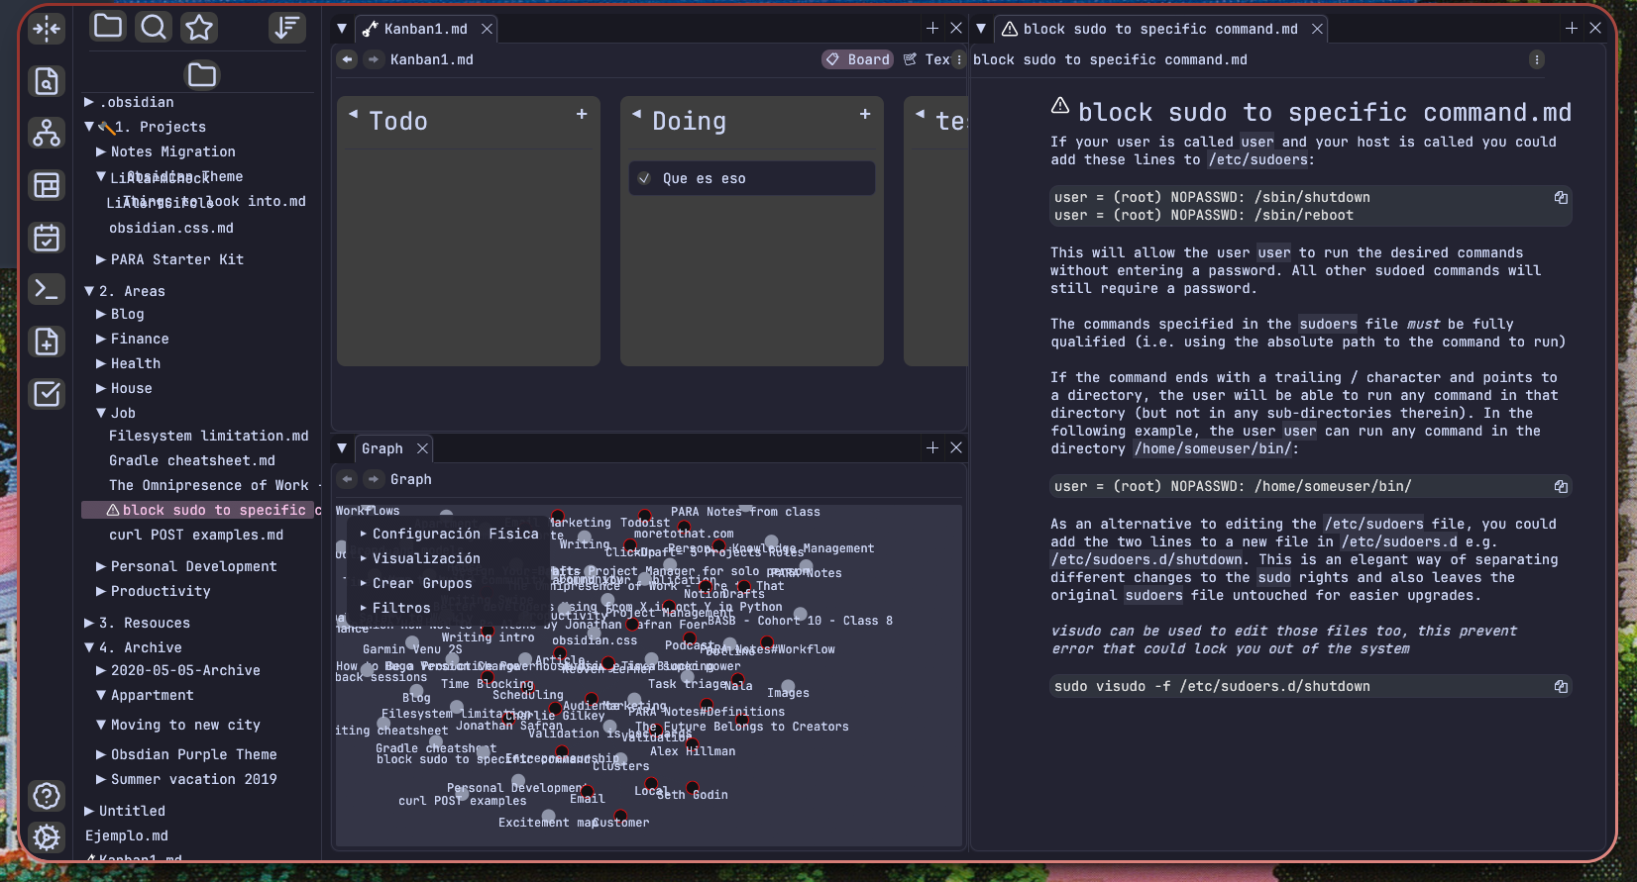Select the "Seth Godin" graph node
The width and height of the screenshot is (1637, 882).
pos(693,788)
